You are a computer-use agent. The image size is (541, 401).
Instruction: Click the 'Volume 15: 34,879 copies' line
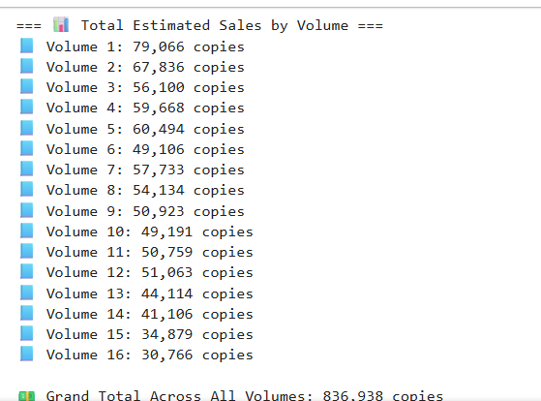[150, 335]
